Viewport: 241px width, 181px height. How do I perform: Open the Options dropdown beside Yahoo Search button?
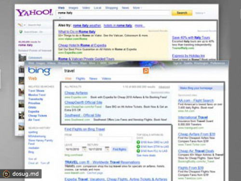[x=200, y=13]
